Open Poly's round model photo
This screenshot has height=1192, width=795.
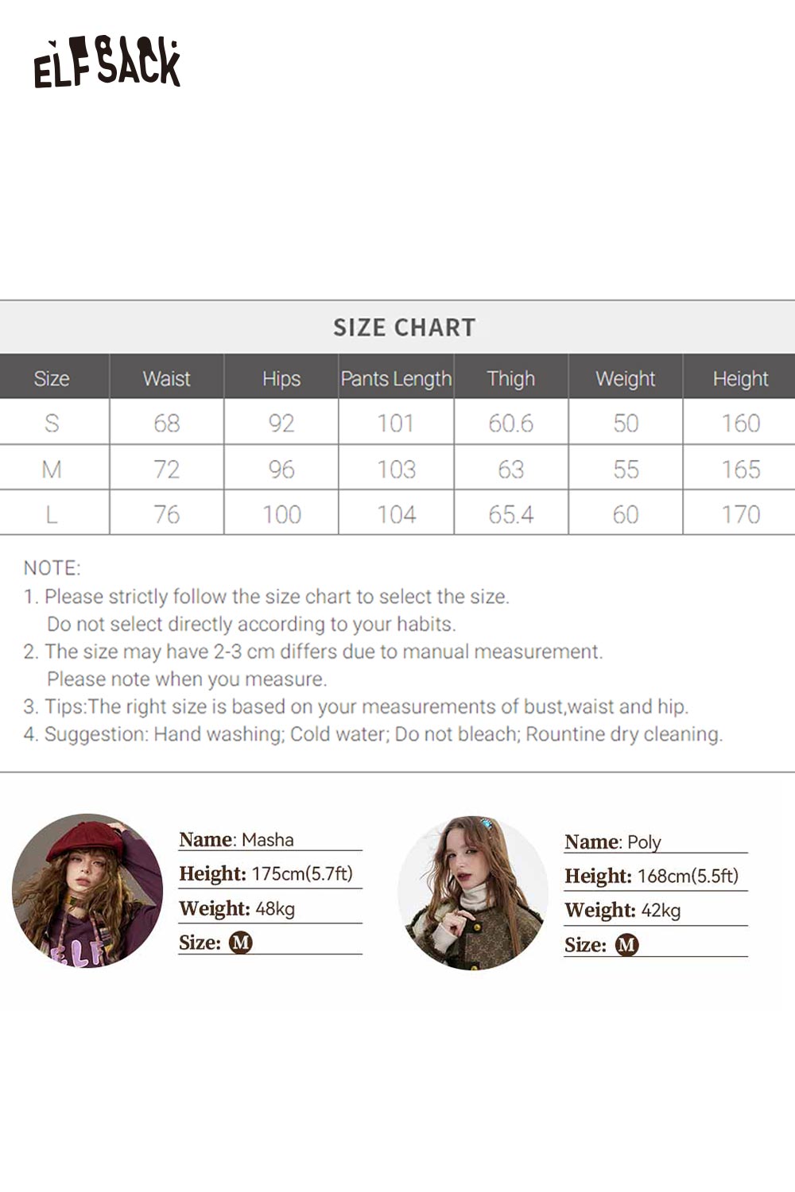473,892
